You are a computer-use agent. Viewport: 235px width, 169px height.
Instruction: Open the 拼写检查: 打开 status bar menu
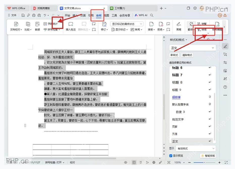pyautogui.click(x=55, y=162)
